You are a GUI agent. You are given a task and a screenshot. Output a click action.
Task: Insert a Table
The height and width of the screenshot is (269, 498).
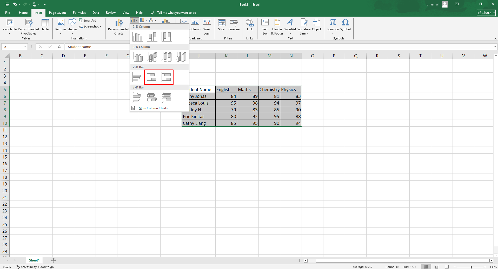click(45, 25)
